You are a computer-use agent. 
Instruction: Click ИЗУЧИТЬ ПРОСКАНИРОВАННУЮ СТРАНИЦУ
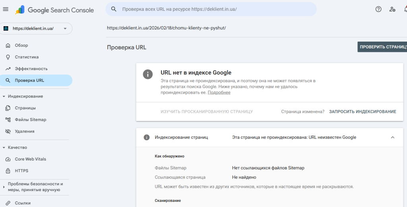[207, 112]
